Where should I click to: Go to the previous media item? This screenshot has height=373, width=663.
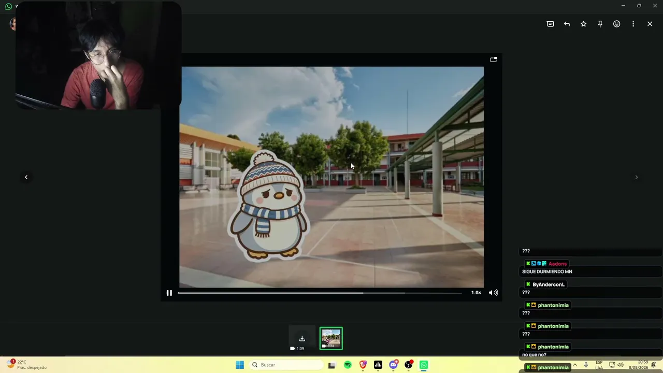click(x=26, y=177)
